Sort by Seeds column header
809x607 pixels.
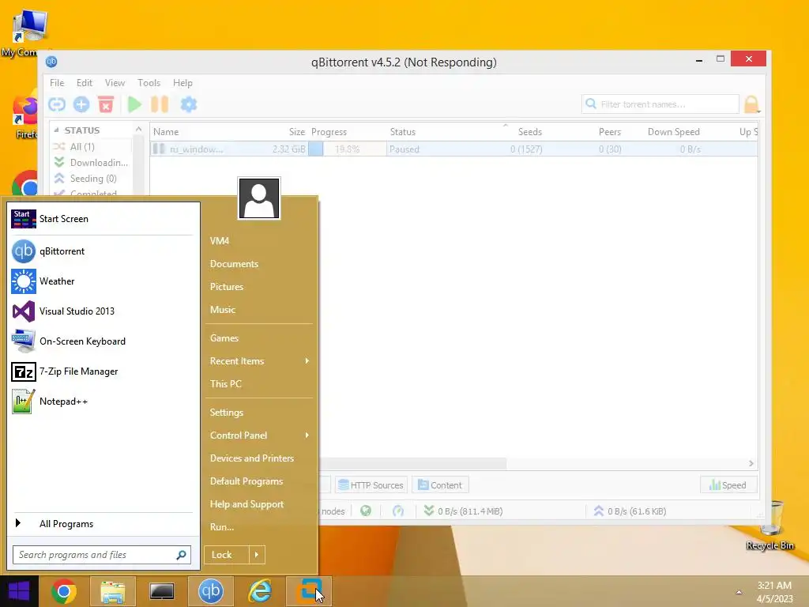pyautogui.click(x=530, y=132)
